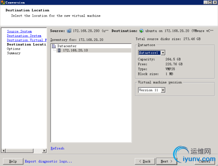This screenshot has height=166, width=218.
Task: Minimize the Conversion window
Action: 205,2
